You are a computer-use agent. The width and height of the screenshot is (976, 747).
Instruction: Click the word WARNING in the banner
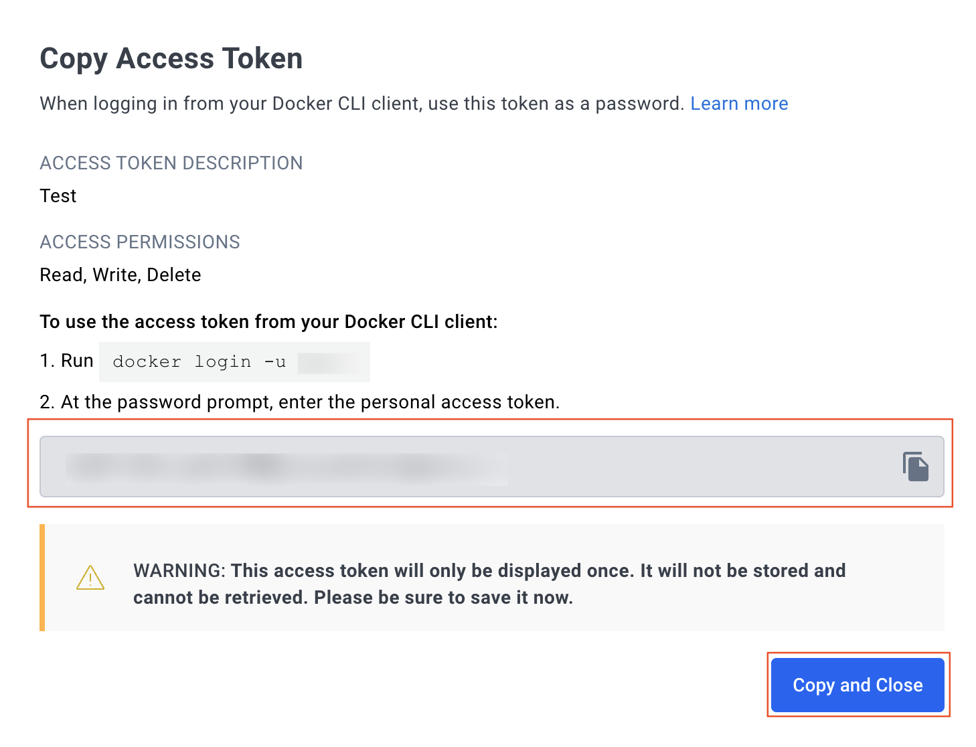[x=179, y=571]
